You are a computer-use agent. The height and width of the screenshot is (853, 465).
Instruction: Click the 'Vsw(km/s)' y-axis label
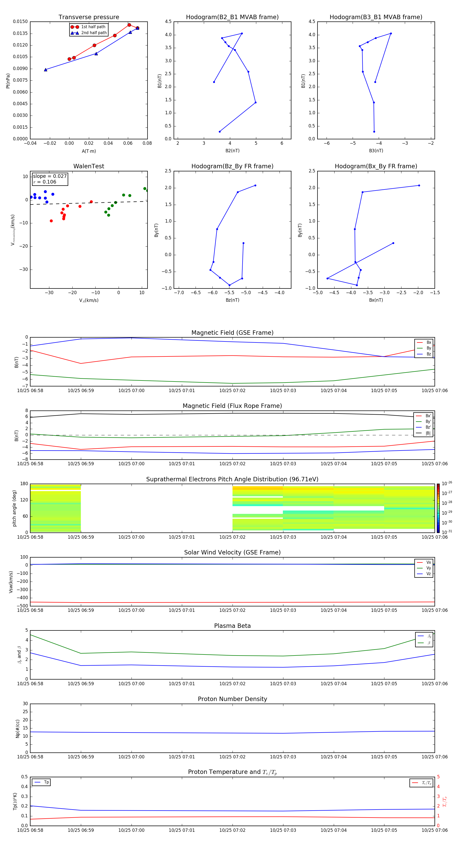pyautogui.click(x=11, y=582)
